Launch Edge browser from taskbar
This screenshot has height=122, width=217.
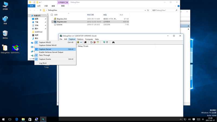tap(17, 119)
